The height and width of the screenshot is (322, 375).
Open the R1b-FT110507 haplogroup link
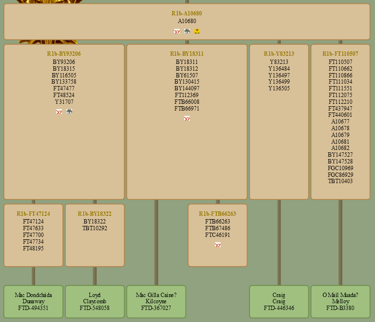coord(340,54)
